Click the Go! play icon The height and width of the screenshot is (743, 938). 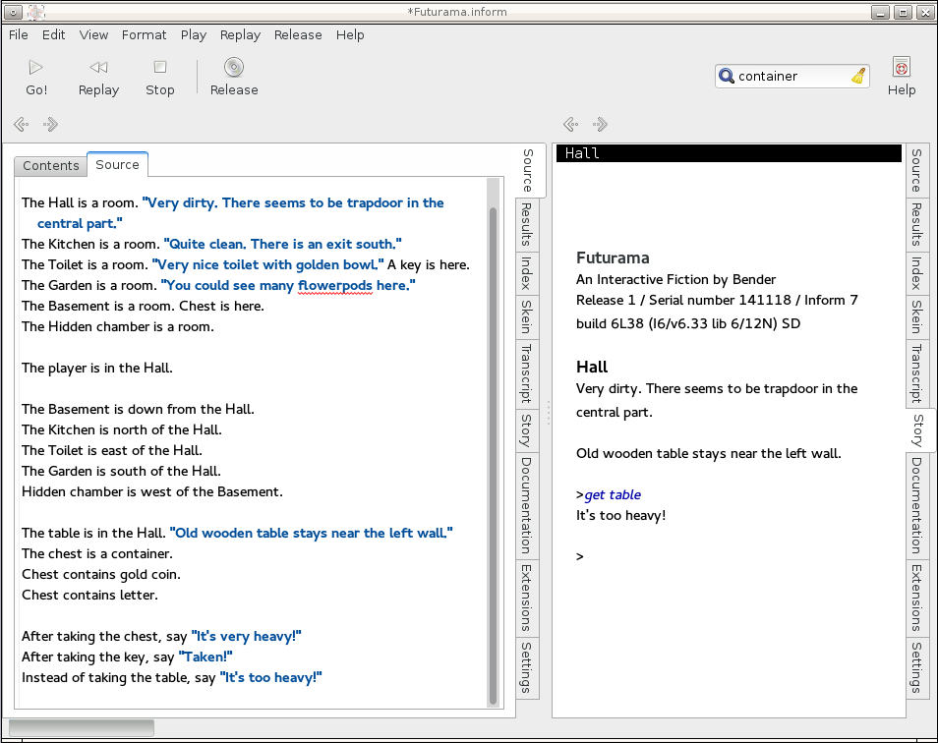[36, 68]
